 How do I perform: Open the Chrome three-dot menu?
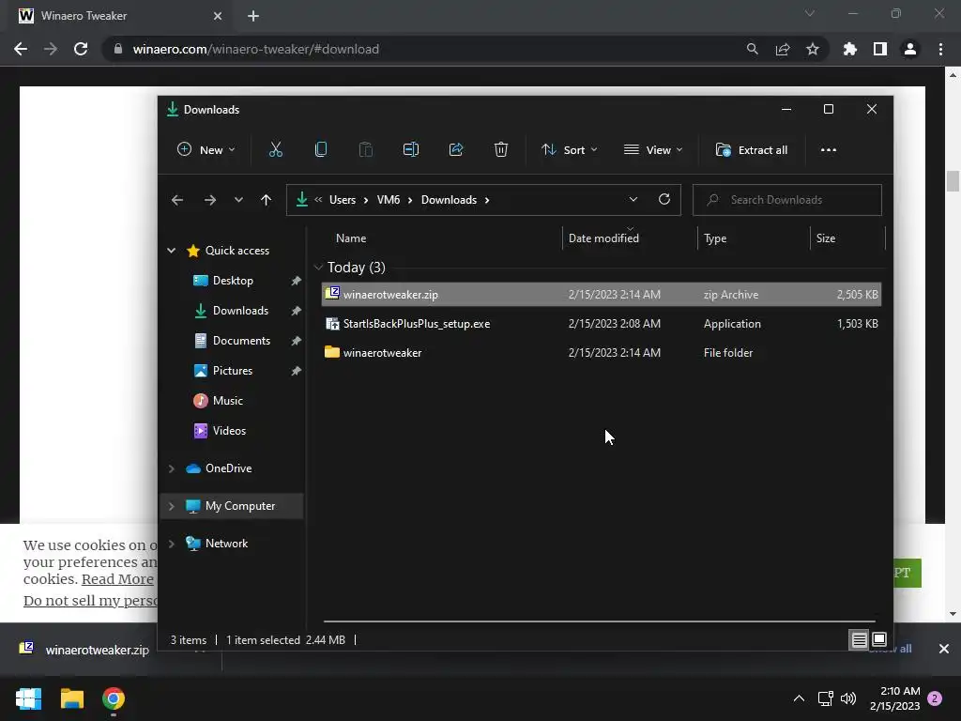[x=940, y=49]
